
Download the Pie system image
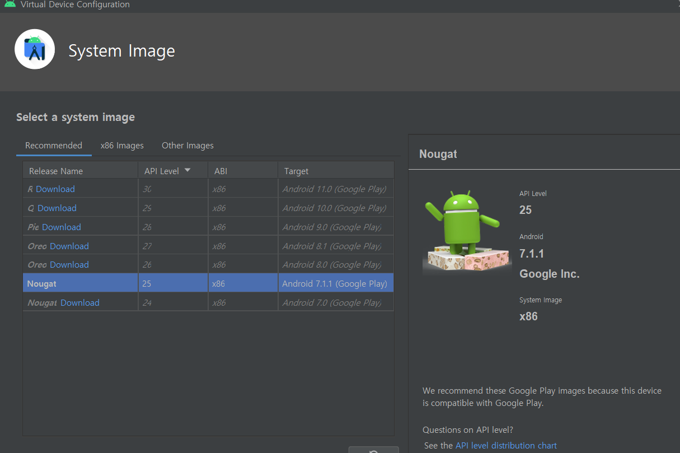(62, 227)
